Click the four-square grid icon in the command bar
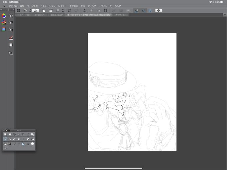This screenshot has height=170, width=227. pyautogui.click(x=18, y=11)
